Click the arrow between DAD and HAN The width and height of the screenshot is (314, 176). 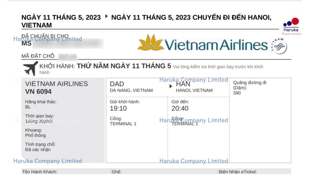point(170,86)
